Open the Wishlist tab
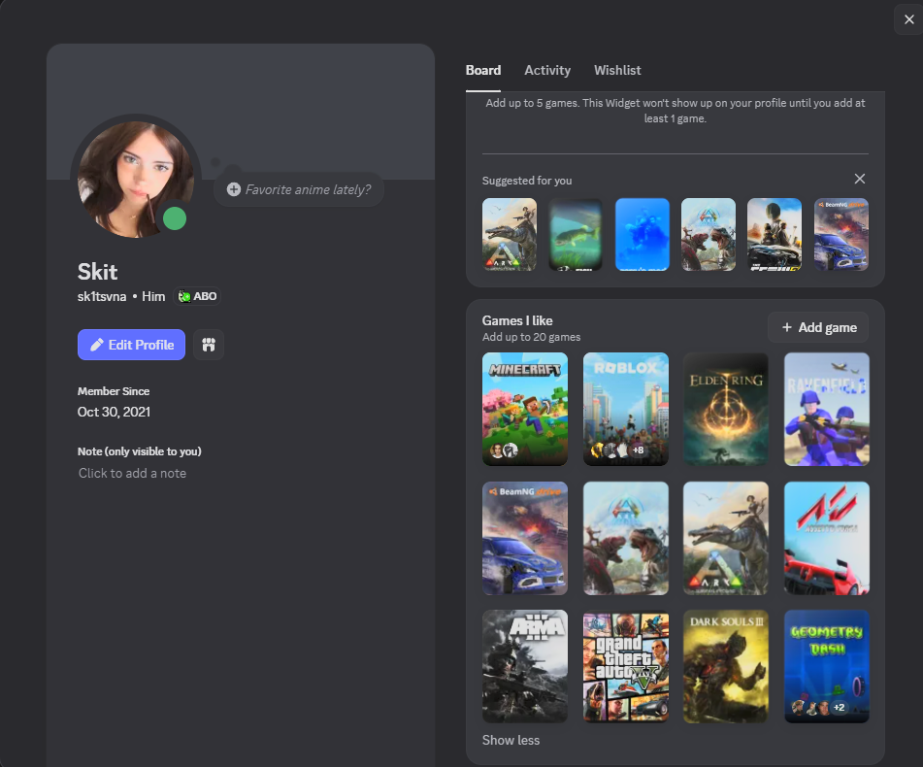923x767 pixels. coord(617,71)
